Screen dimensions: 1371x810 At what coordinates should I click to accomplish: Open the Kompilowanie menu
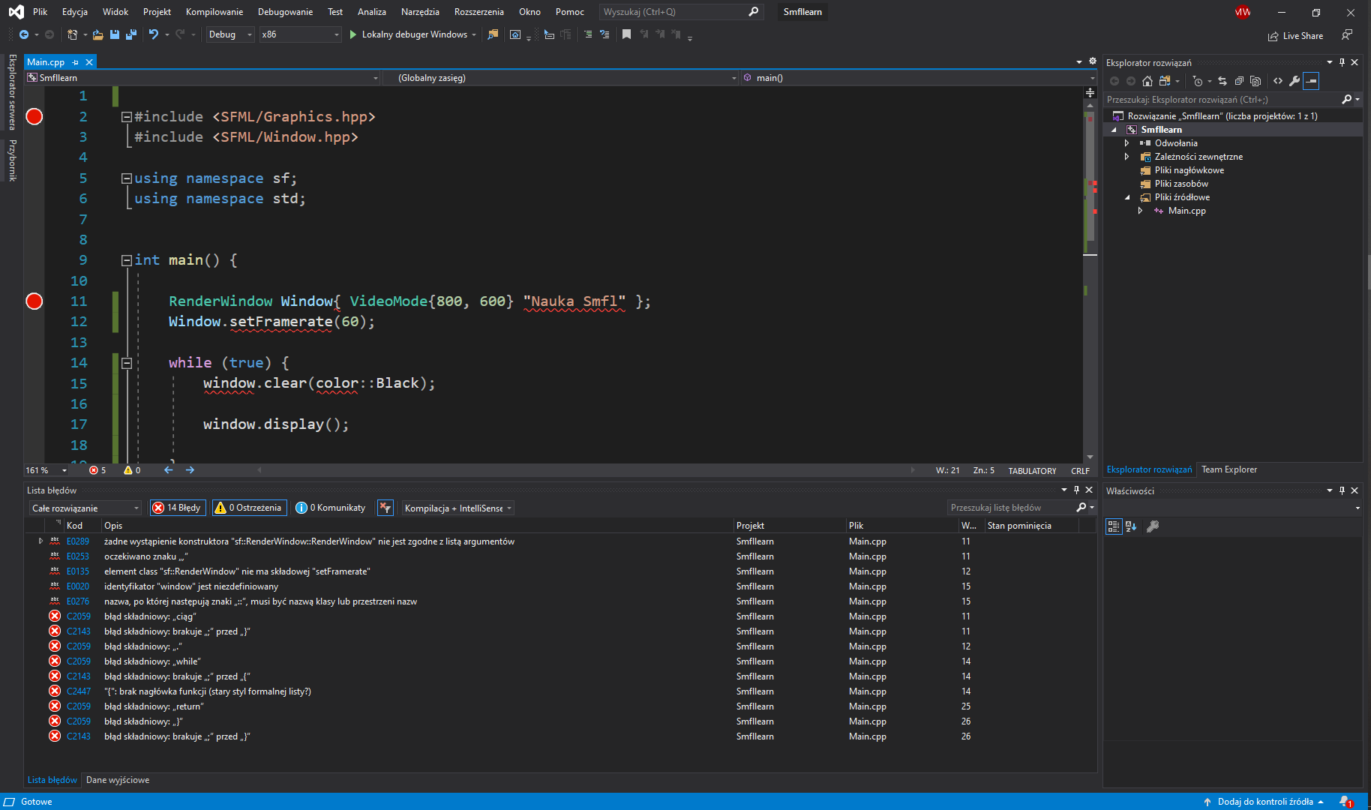(214, 12)
